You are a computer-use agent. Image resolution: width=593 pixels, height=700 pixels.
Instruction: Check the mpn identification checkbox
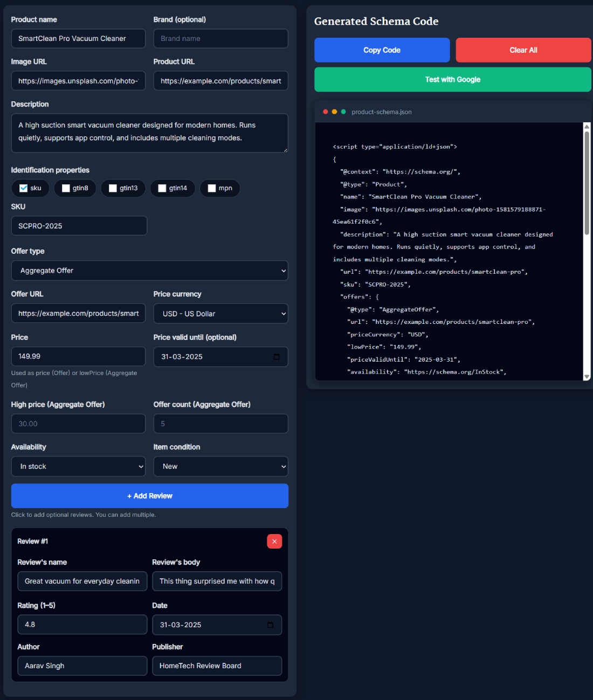211,188
